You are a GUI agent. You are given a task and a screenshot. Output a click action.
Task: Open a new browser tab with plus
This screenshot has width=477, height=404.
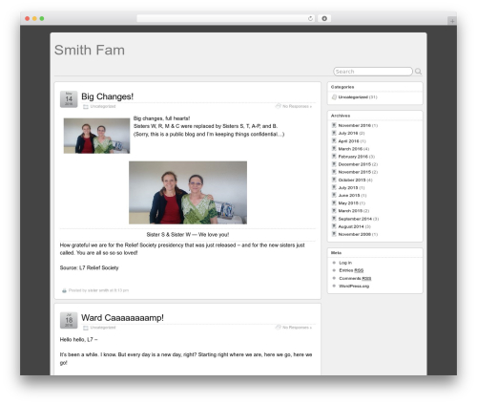[452, 21]
